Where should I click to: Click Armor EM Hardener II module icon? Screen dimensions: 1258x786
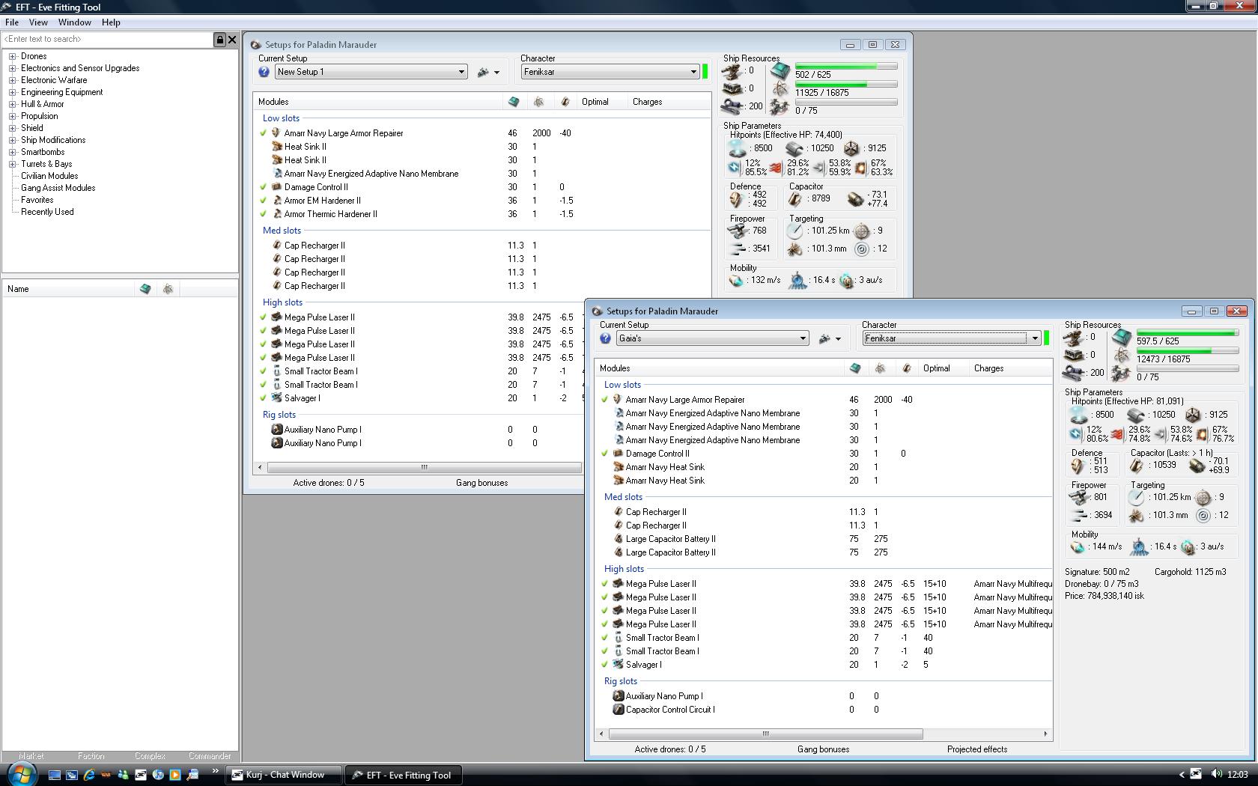(276, 201)
